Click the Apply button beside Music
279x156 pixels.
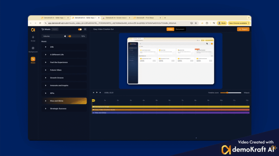[x=55, y=29]
